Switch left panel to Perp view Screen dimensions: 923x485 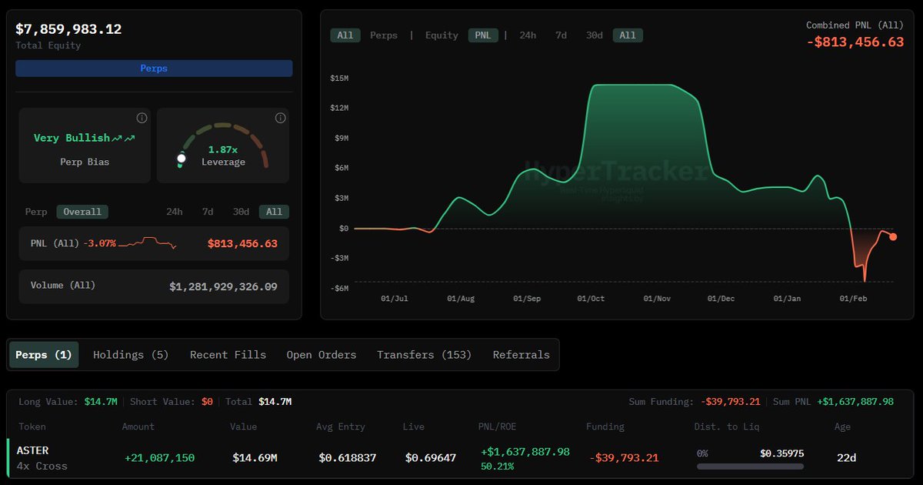point(36,212)
